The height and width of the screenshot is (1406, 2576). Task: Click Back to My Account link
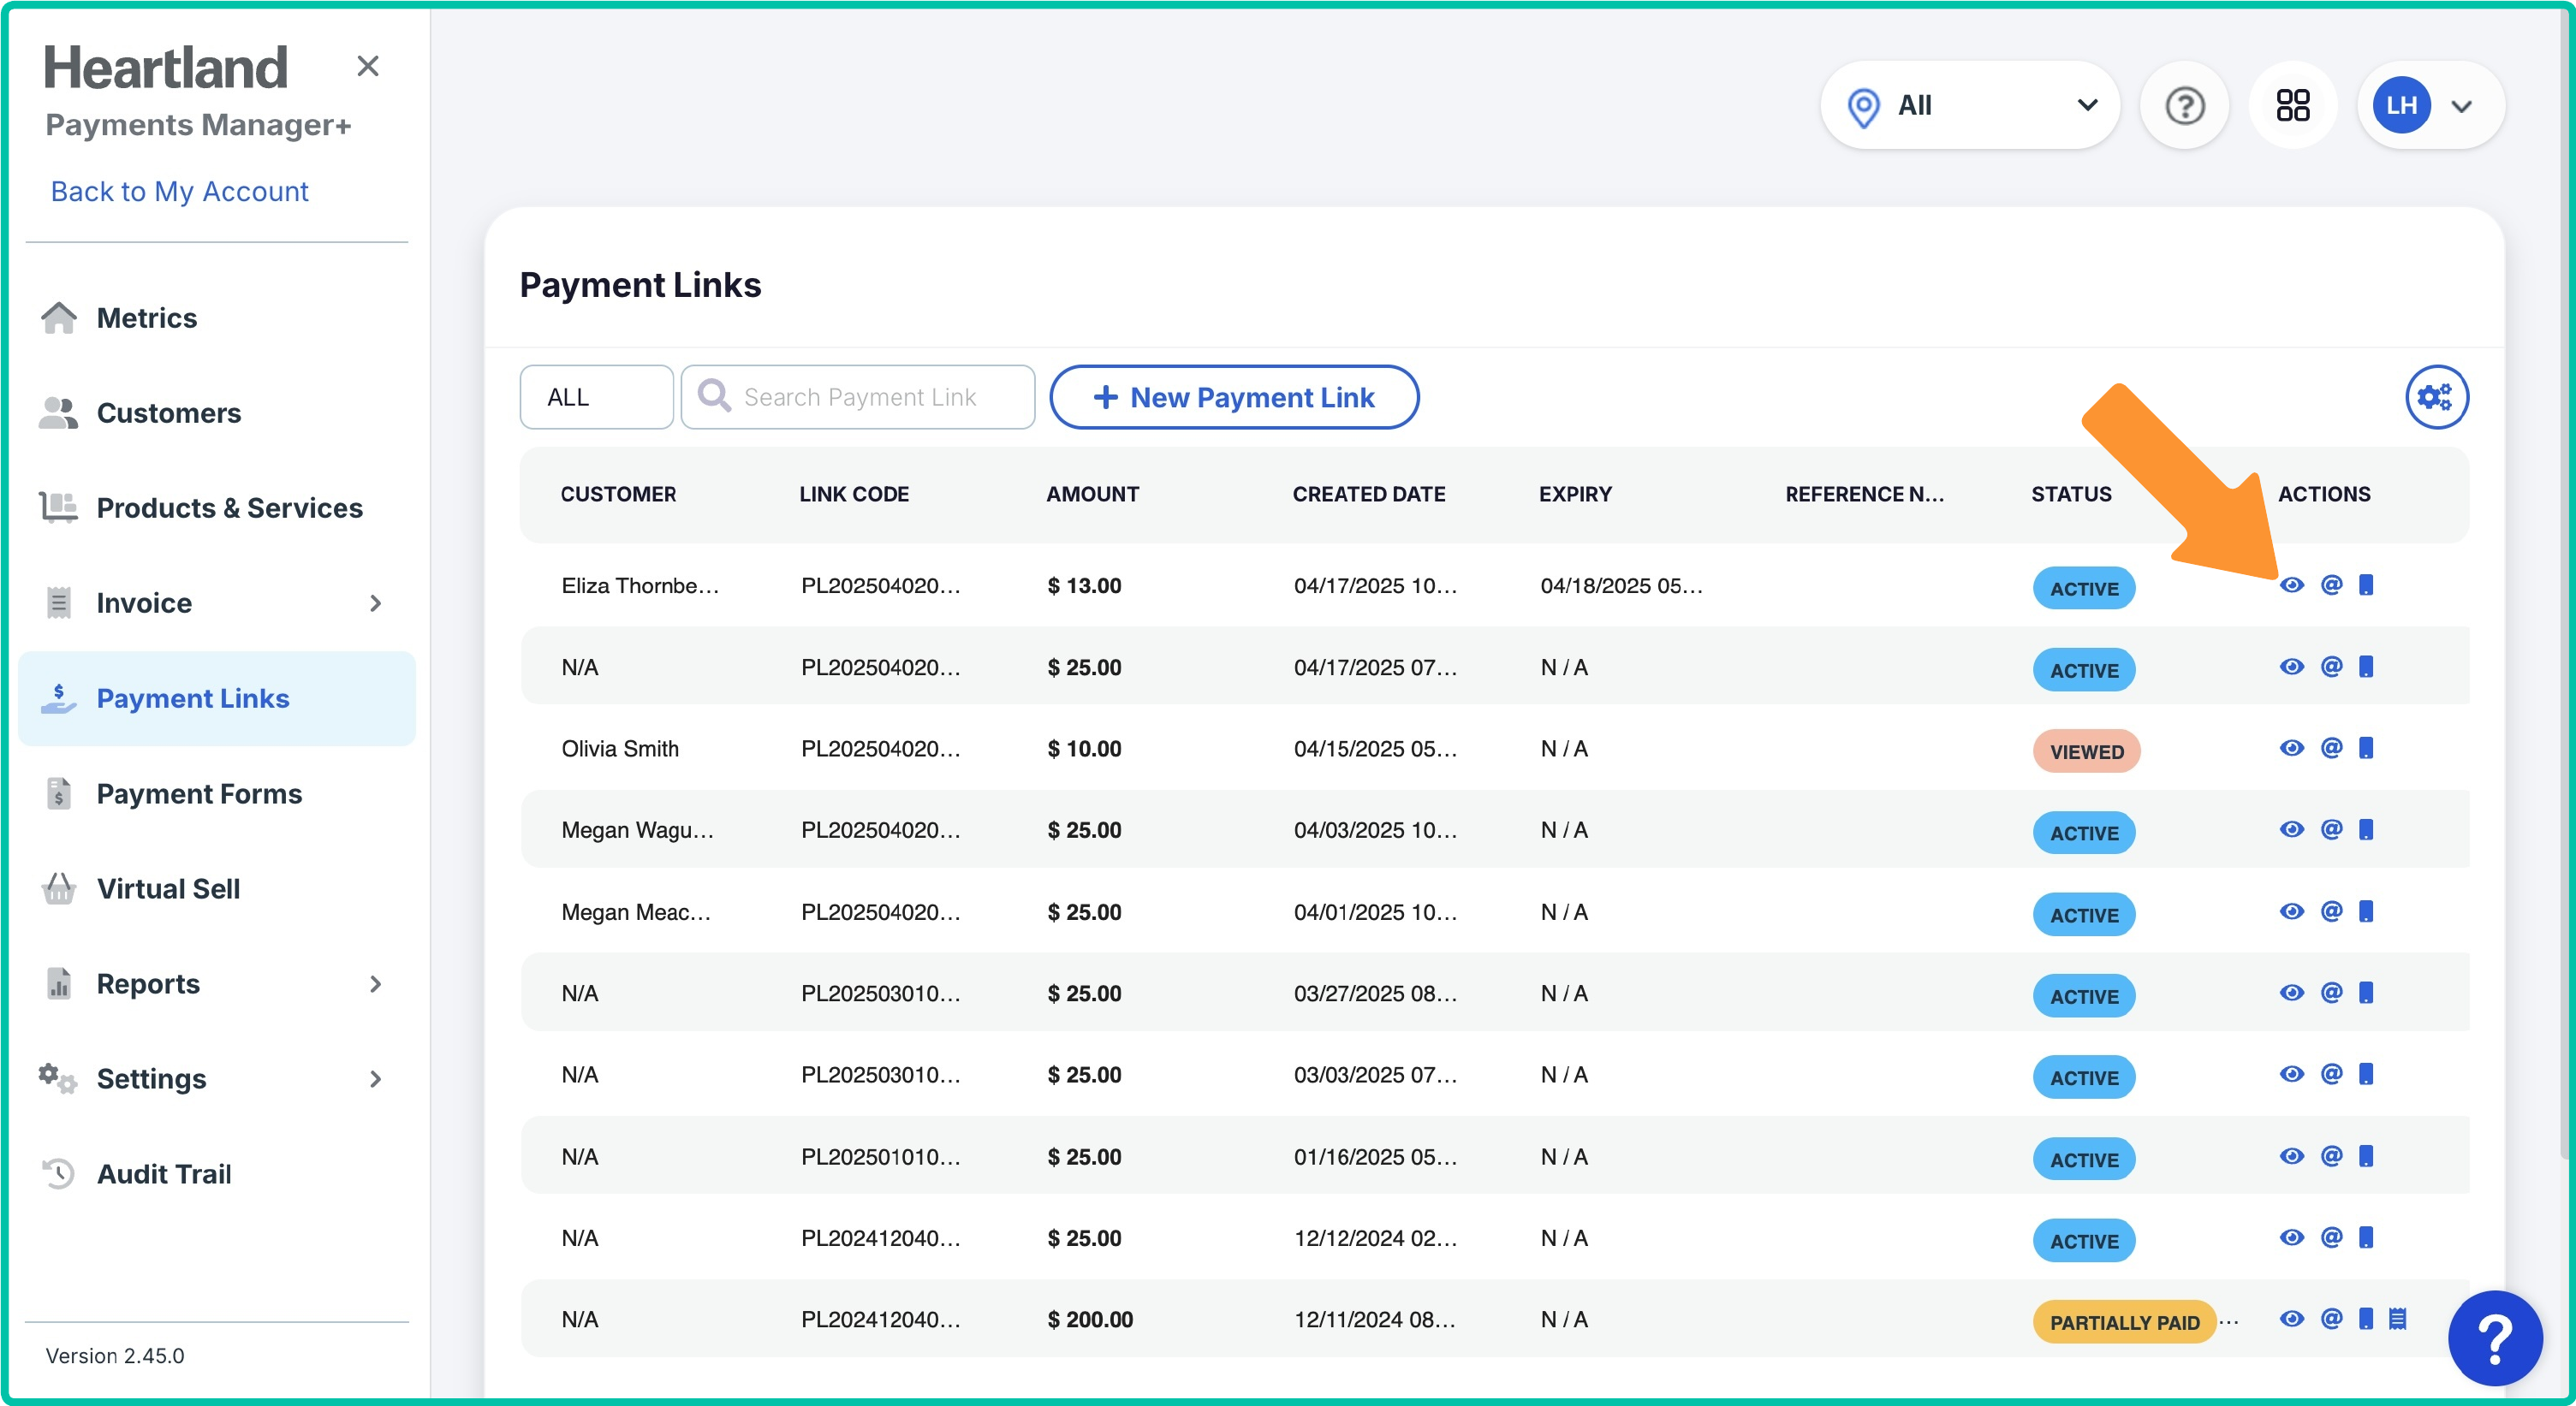pos(180,191)
